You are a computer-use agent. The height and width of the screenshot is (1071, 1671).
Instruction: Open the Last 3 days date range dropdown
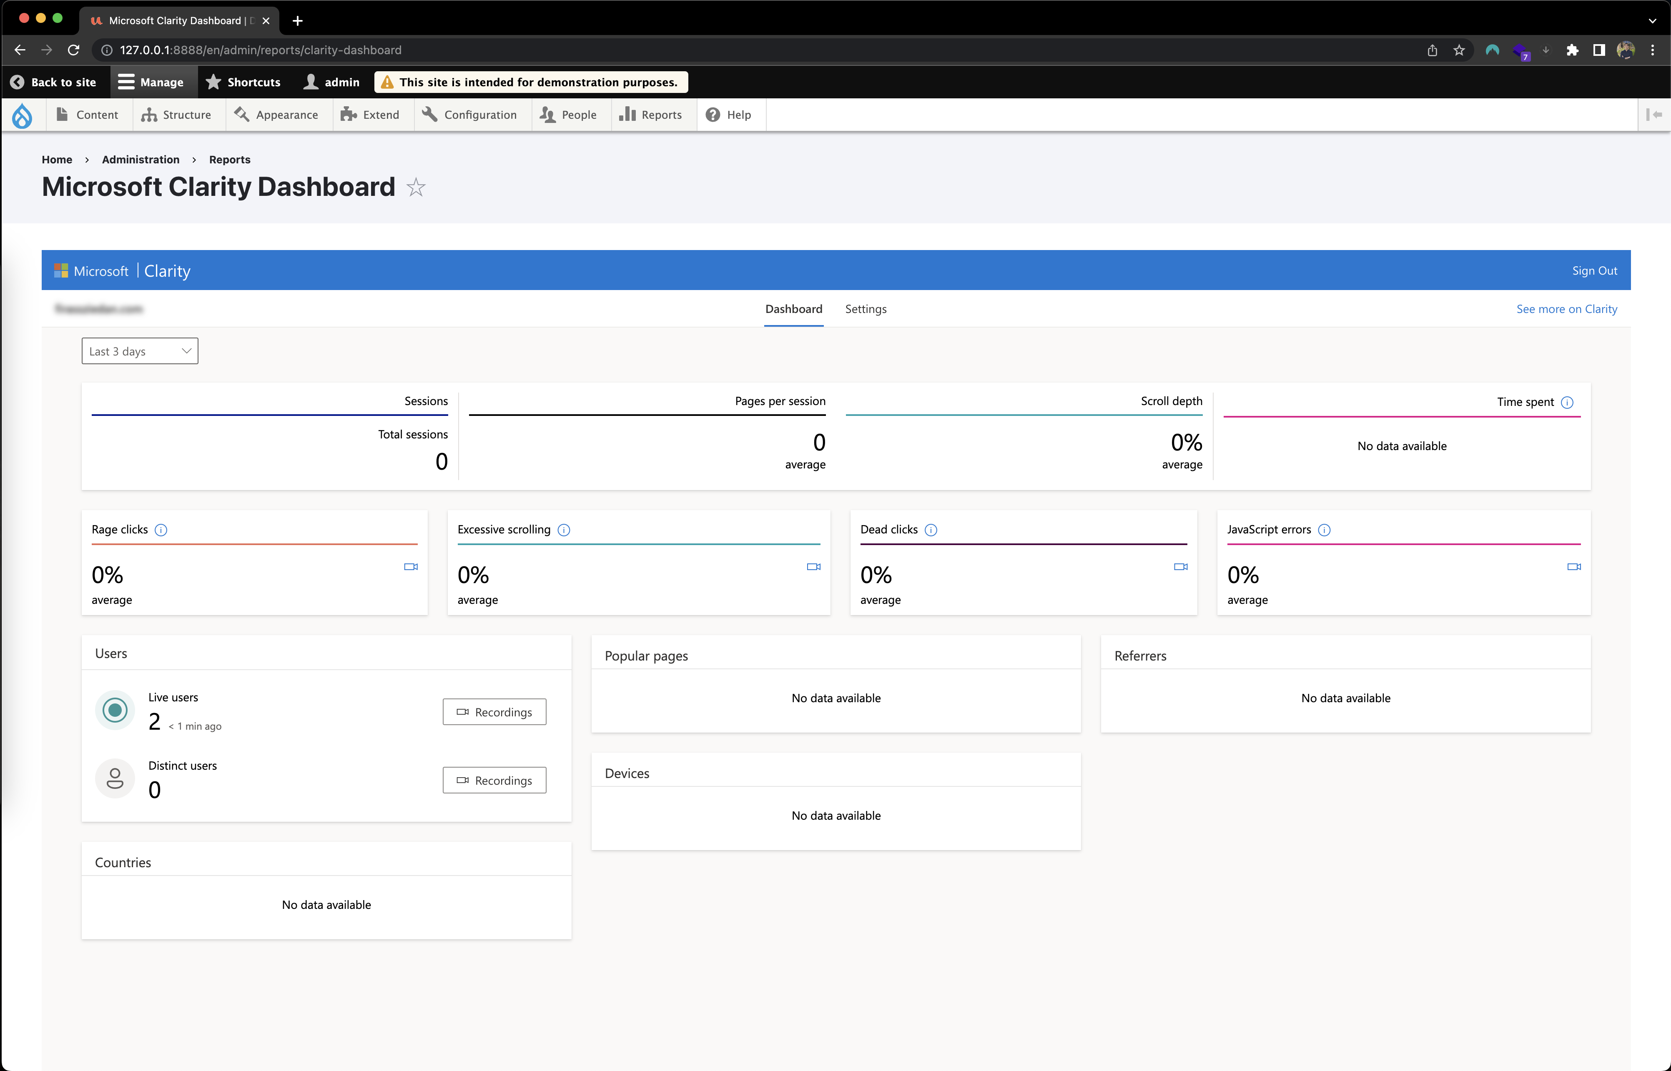coord(139,350)
